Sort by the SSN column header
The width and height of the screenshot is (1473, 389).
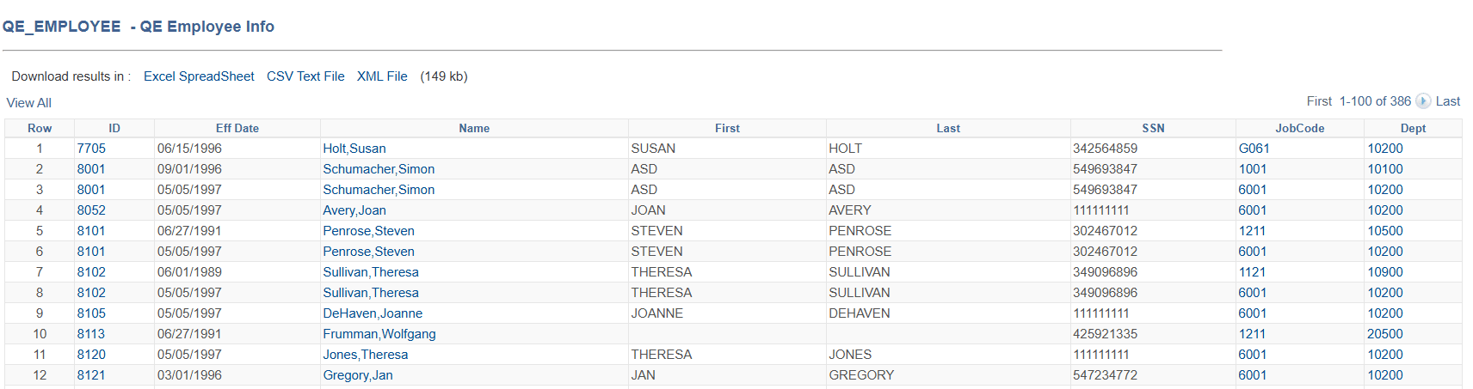1153,128
